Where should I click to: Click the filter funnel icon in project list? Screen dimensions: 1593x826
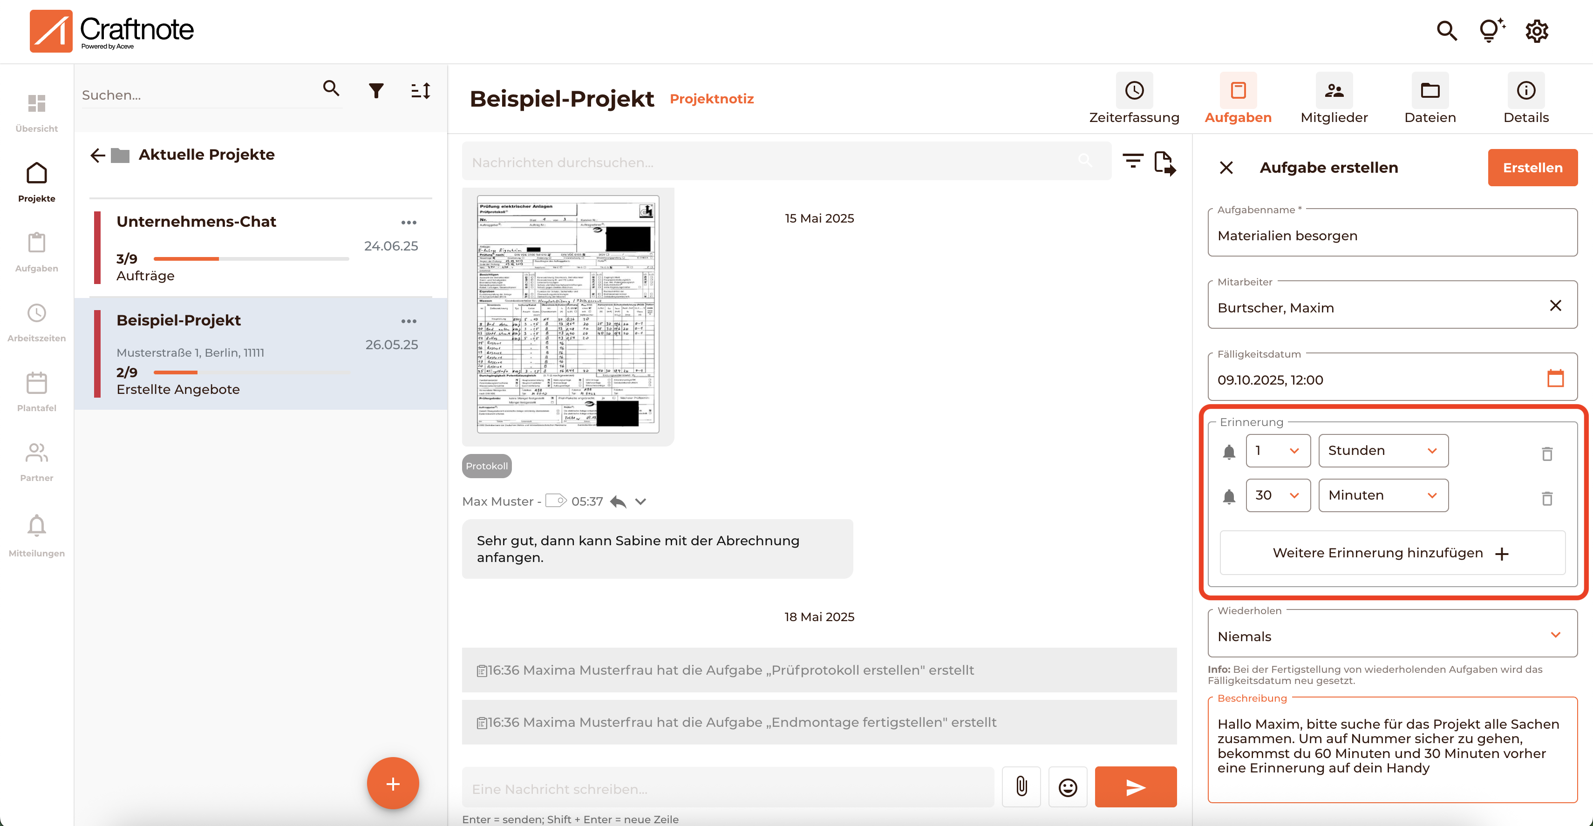376,91
